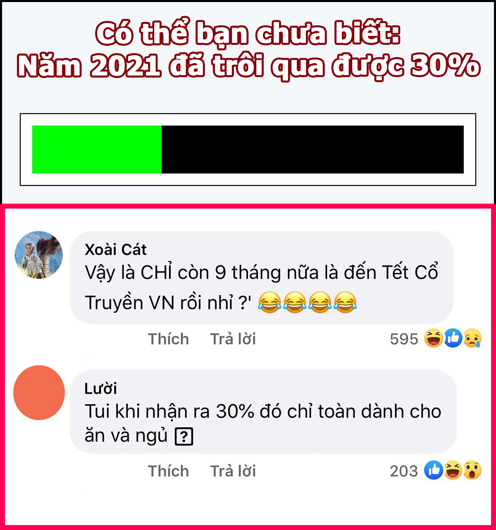
Task: Click the boxed question mark icon in Lười's comment
Action: click(184, 437)
